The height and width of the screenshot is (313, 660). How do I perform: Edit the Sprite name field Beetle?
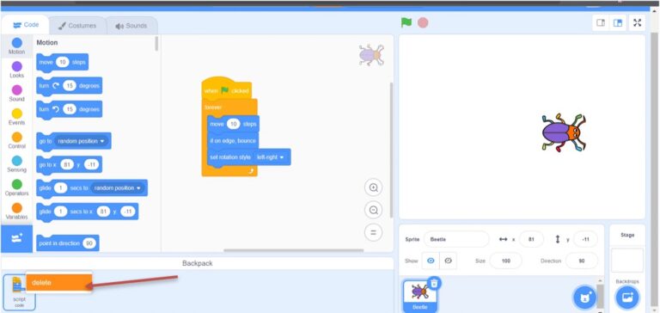[x=456, y=239]
